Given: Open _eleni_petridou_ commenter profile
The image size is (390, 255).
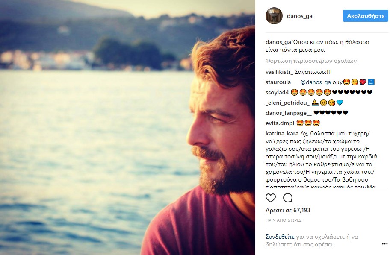Looking at the screenshot, I should [x=287, y=103].
